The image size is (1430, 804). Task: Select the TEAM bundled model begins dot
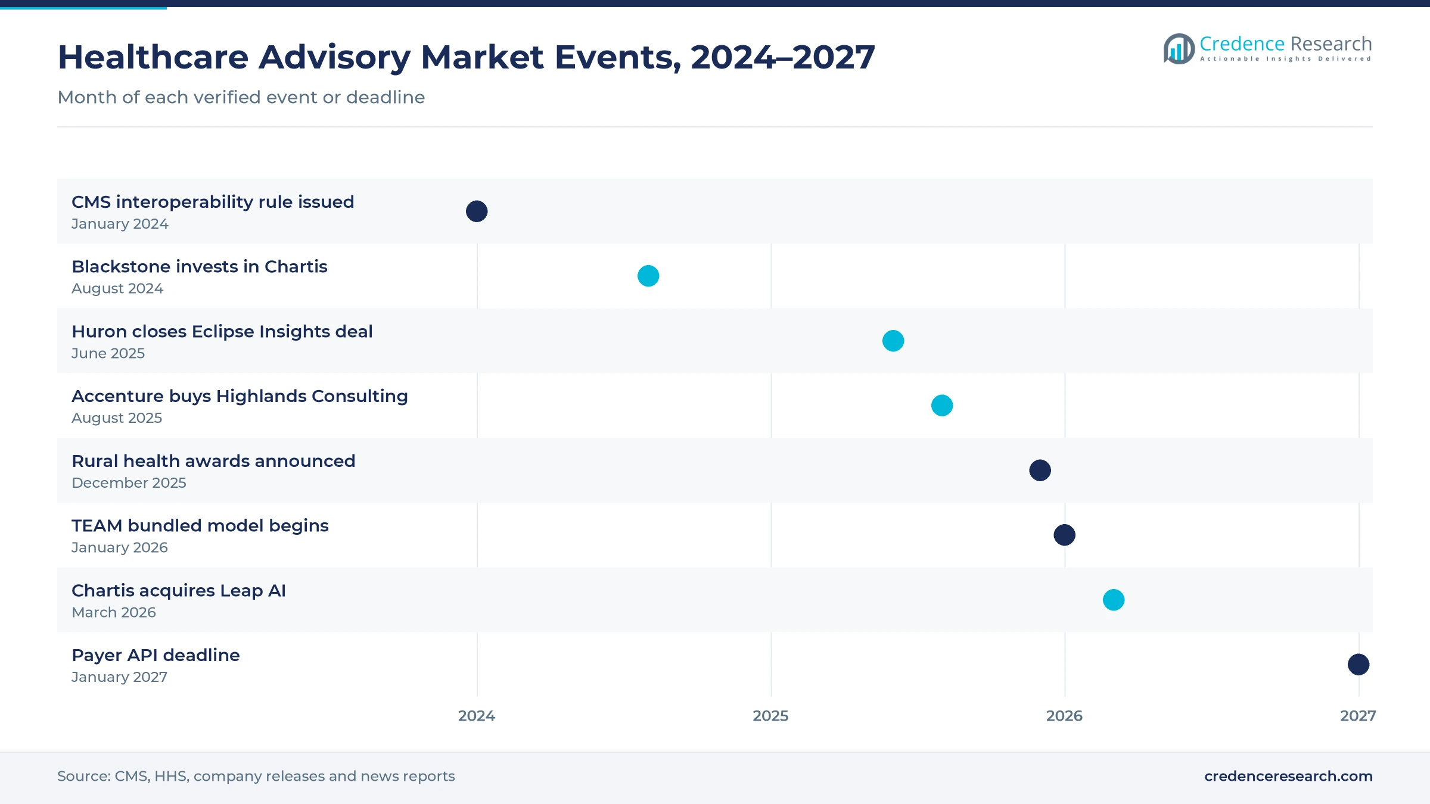pyautogui.click(x=1065, y=535)
